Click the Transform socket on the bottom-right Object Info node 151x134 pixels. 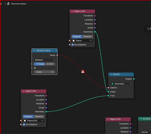coord(131,124)
